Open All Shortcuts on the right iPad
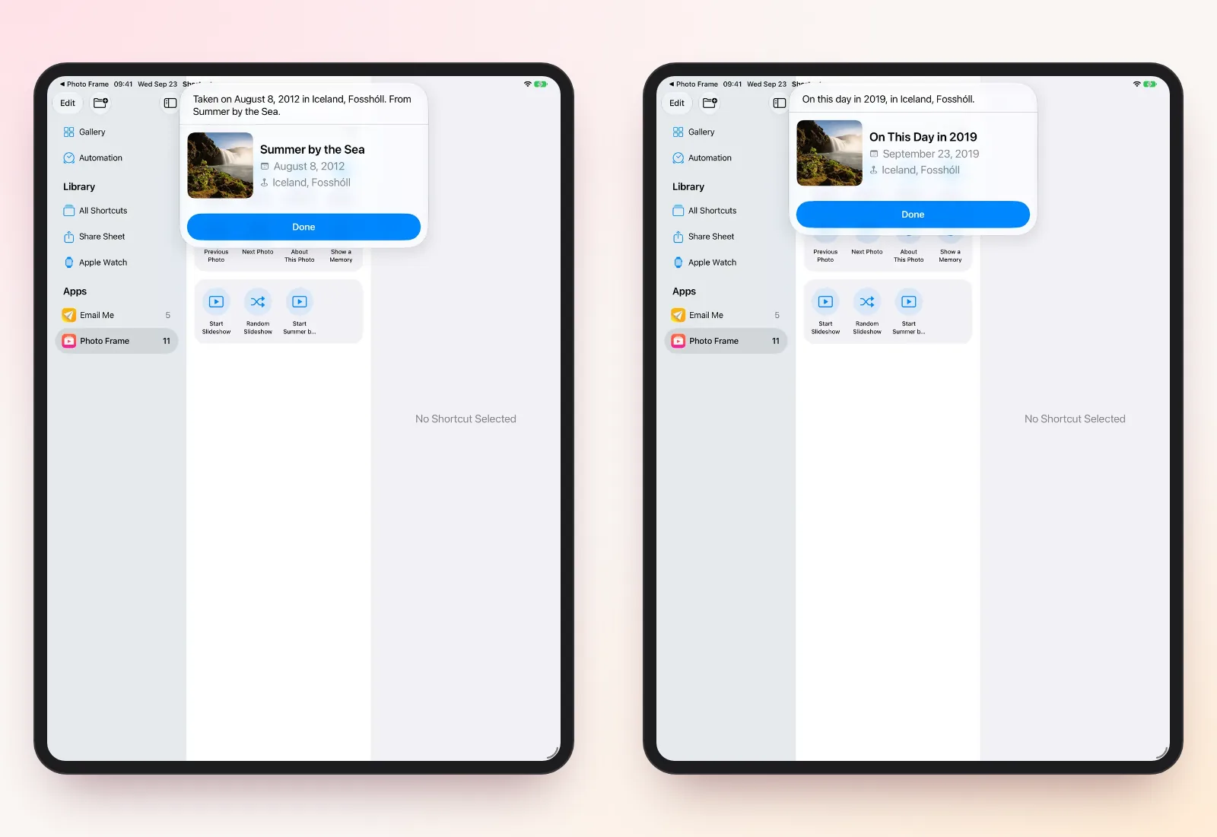 point(726,211)
